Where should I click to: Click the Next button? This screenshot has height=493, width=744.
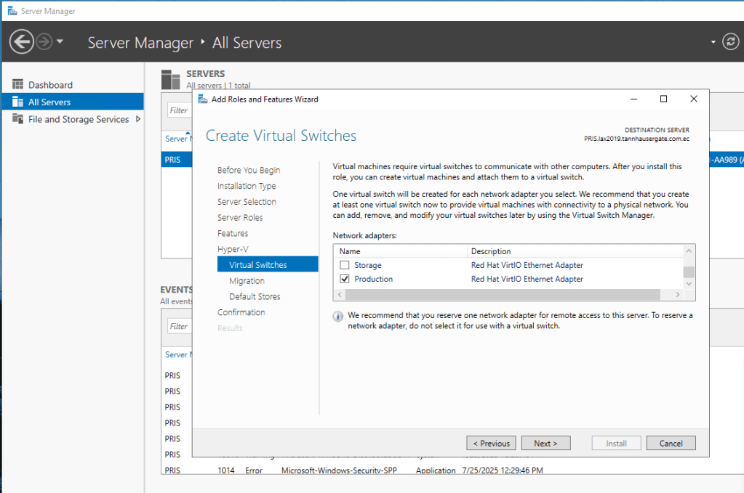pos(545,443)
